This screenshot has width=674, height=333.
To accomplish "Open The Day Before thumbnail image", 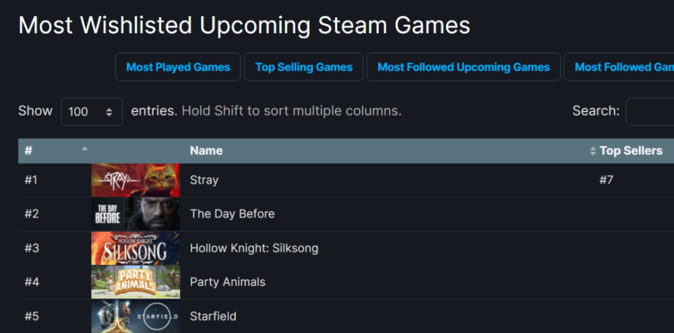I will coord(135,214).
